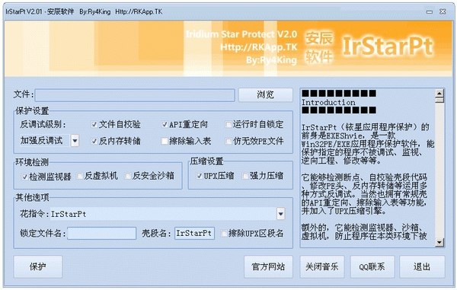457x290 pixels.
Task: Click the introduction scrollbar down arrow
Action: point(439,242)
